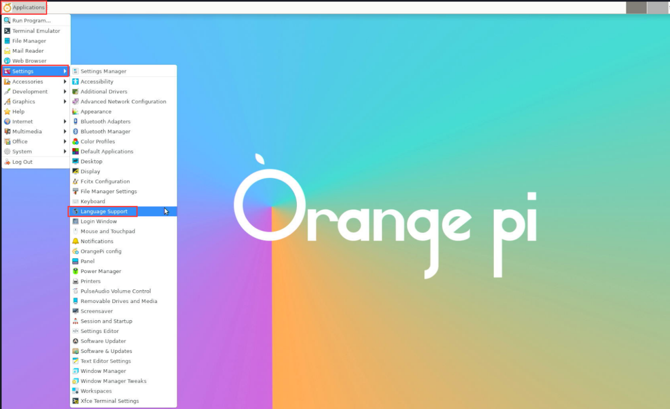Click the Bluetooth Adapters icon
This screenshot has height=409, width=670.
pos(76,122)
